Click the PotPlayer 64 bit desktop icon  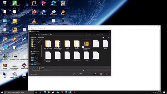(x=15, y=21)
